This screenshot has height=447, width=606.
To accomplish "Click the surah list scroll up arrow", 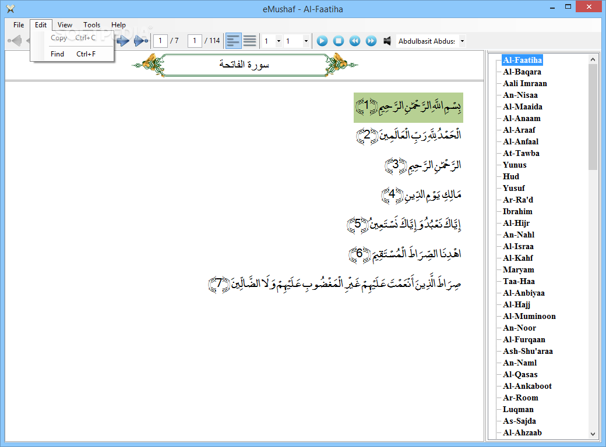I will click(593, 59).
